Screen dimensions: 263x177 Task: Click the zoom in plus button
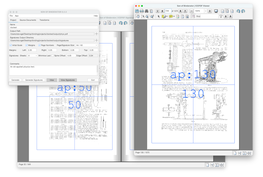(x=210, y=11)
